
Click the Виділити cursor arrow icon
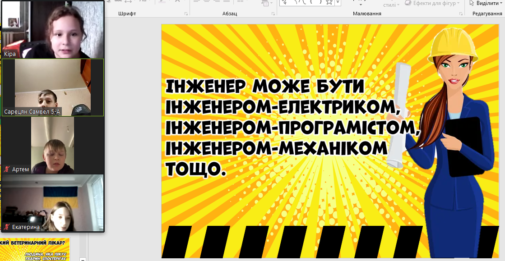pyautogui.click(x=472, y=3)
